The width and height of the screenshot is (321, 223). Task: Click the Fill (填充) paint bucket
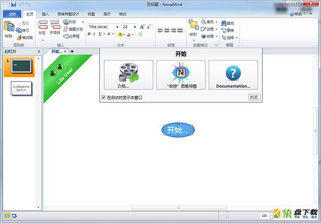[203, 22]
